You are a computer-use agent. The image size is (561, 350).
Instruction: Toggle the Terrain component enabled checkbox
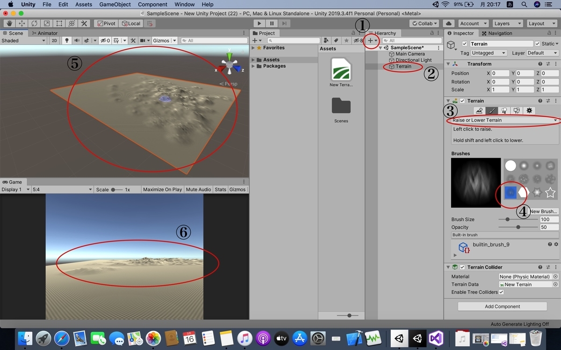pyautogui.click(x=462, y=101)
